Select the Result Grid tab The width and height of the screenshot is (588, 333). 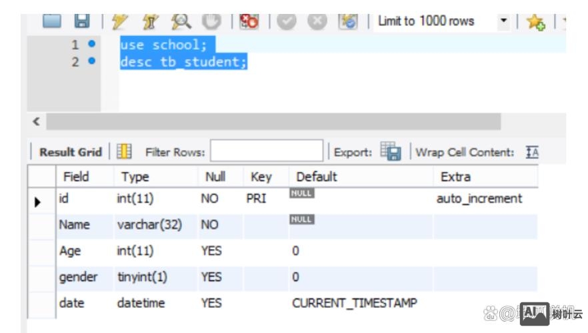pos(71,152)
